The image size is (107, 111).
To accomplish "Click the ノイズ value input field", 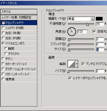I will click(x=100, y=71).
